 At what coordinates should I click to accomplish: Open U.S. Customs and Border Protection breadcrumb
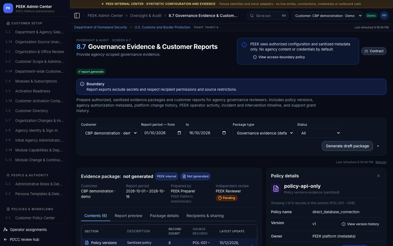[162, 27]
